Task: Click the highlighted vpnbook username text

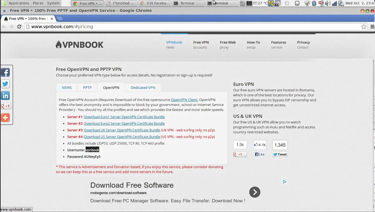Action: pyautogui.click(x=92, y=150)
